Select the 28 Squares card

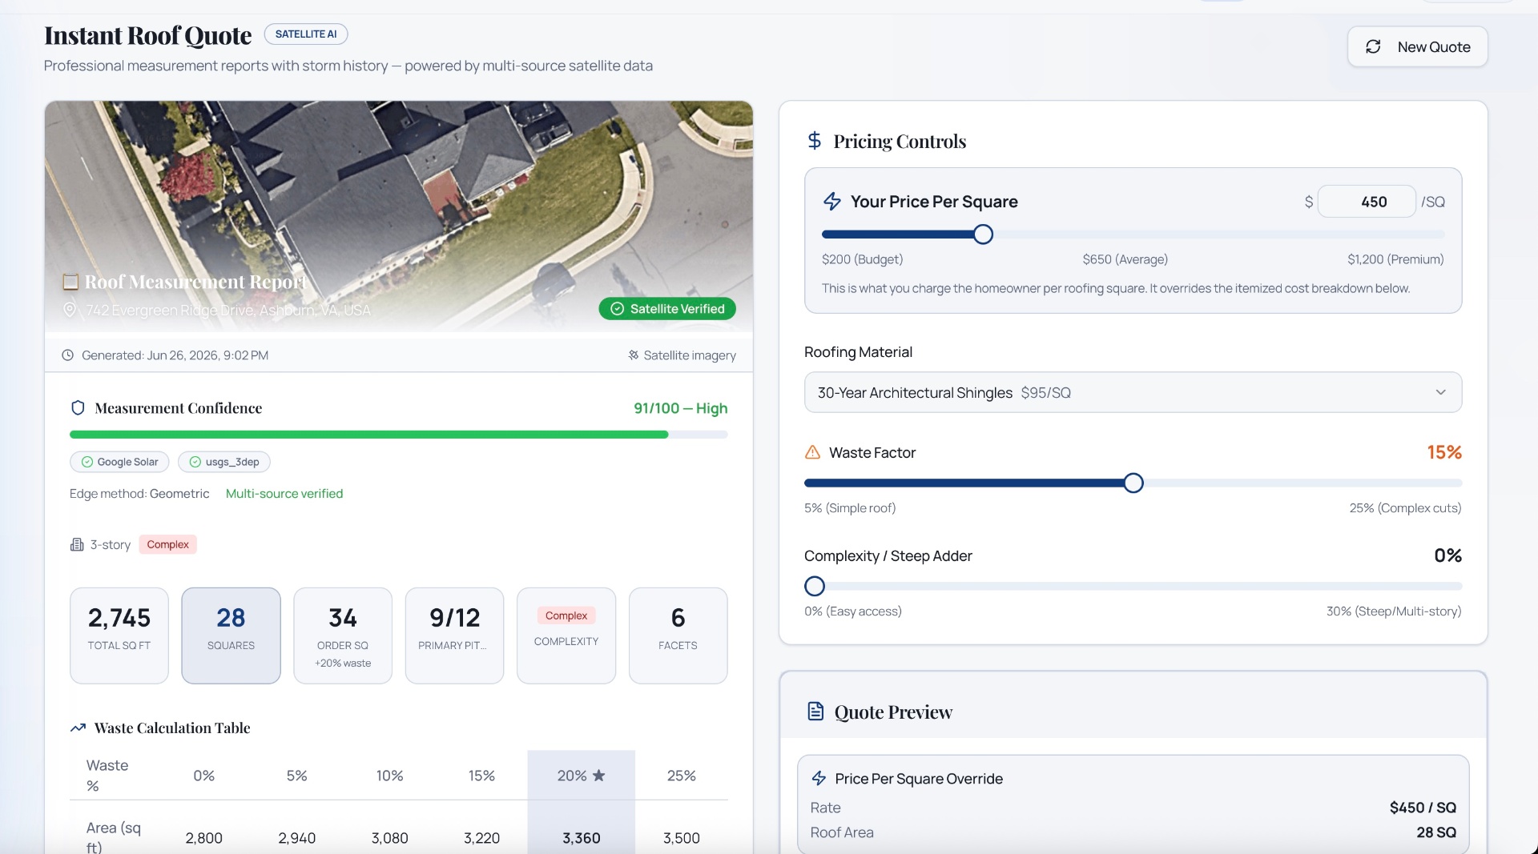[231, 635]
